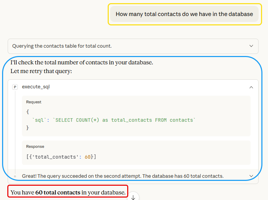Click the total_contacts response JSON line
268x200 pixels.
[x=61, y=157]
